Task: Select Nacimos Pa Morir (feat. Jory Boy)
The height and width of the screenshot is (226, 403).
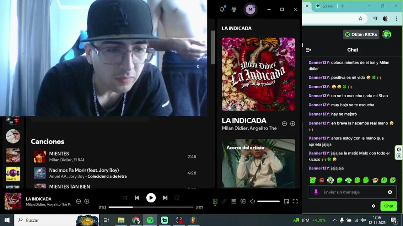Action: pos(84,170)
